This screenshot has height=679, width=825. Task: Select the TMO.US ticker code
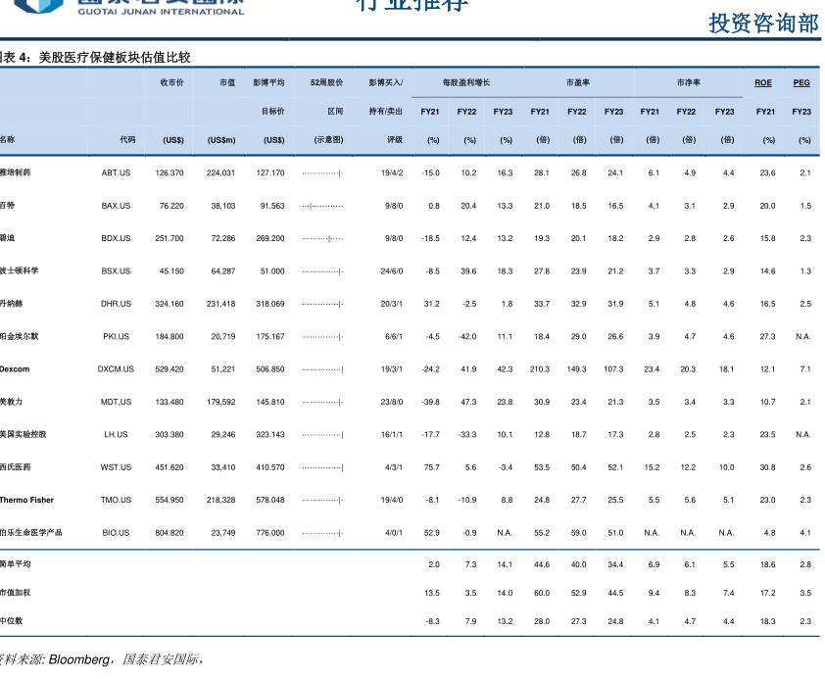[116, 500]
